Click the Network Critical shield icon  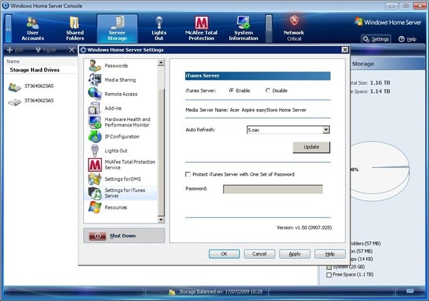[x=294, y=21]
